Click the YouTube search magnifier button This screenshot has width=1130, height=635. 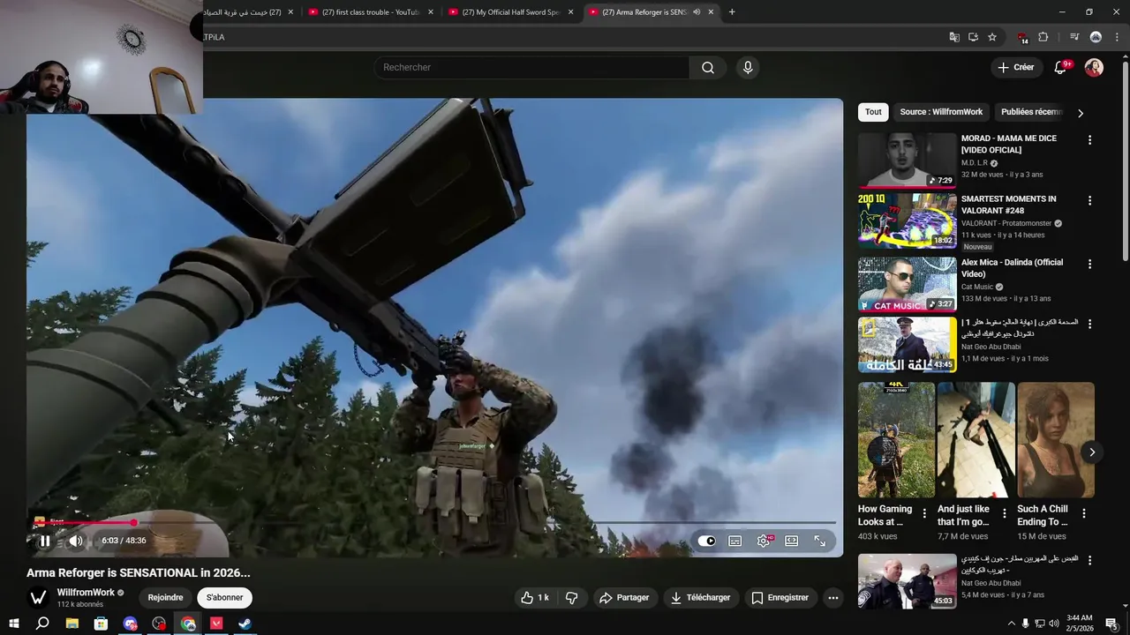pos(708,67)
